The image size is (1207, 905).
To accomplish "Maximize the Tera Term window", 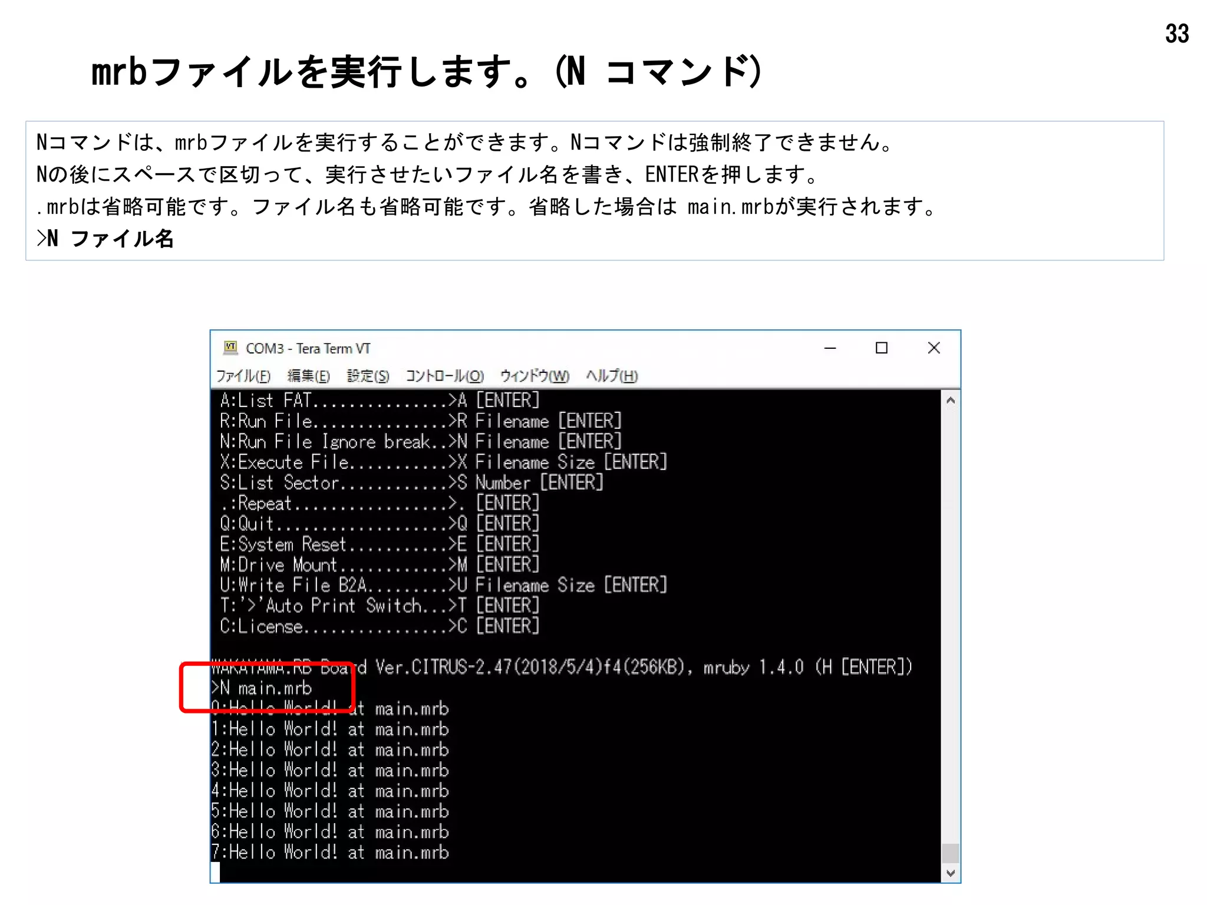I will pyautogui.click(x=882, y=348).
